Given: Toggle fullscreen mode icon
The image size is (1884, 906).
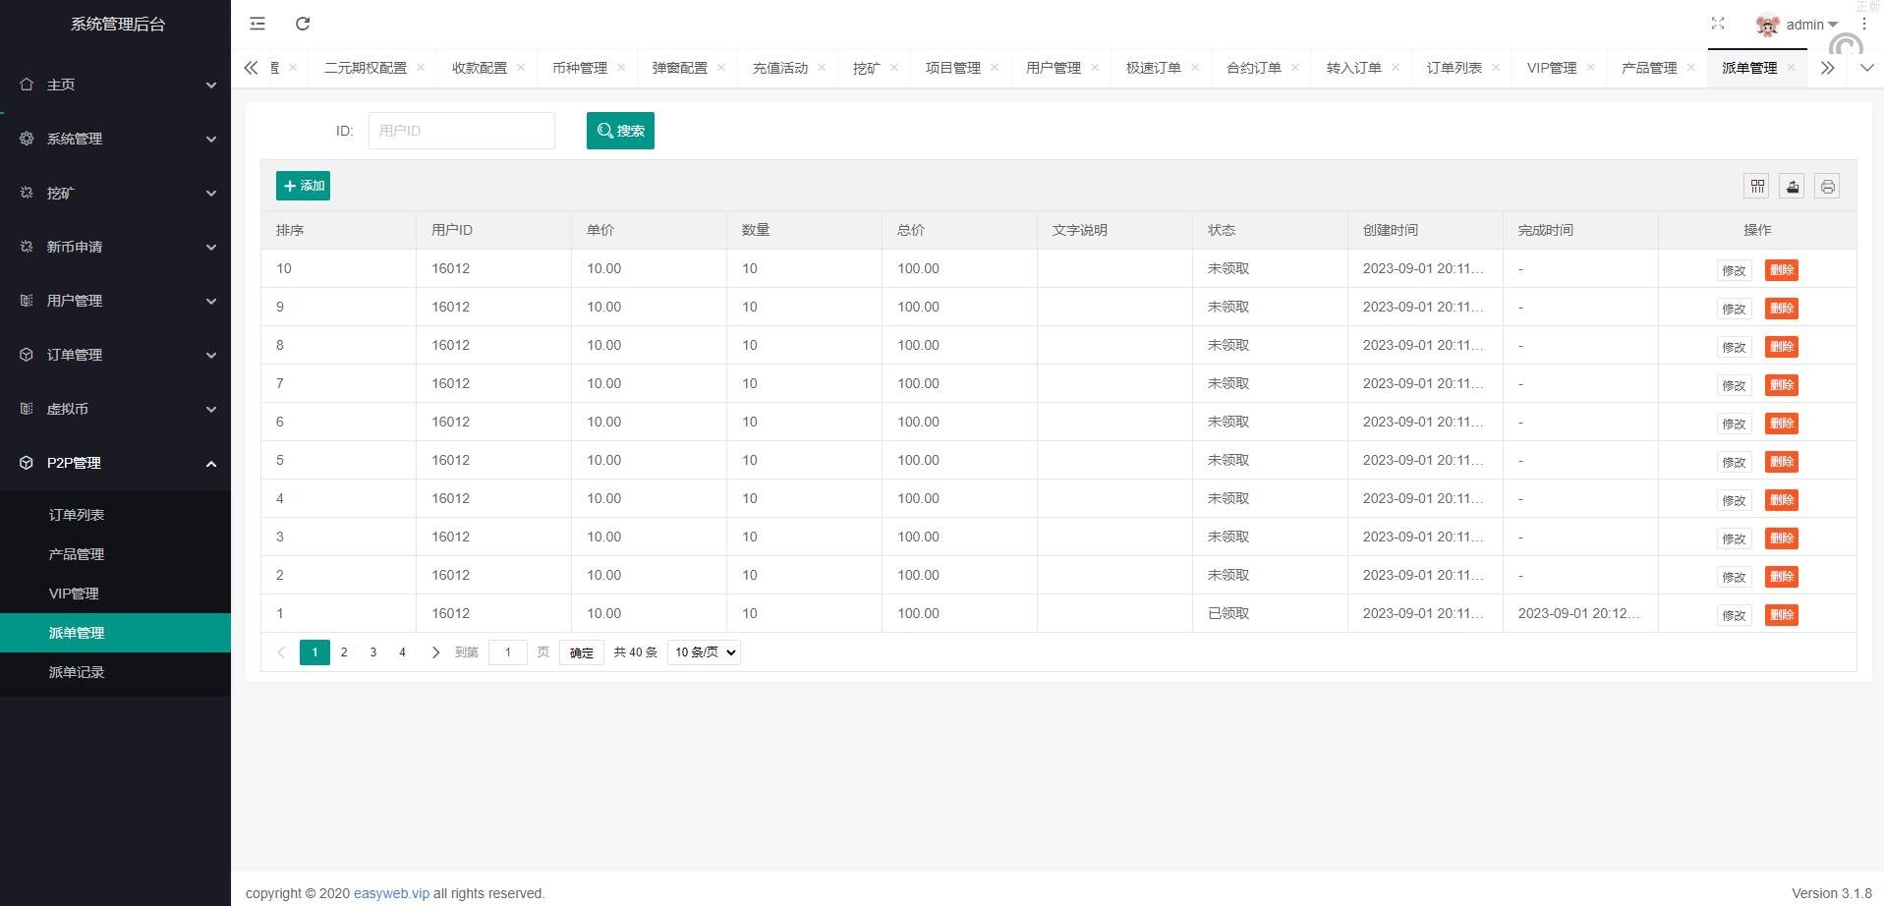Looking at the screenshot, I should pyautogui.click(x=1718, y=24).
